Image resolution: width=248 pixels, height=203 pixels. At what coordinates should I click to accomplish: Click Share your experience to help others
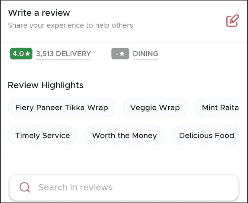(70, 25)
